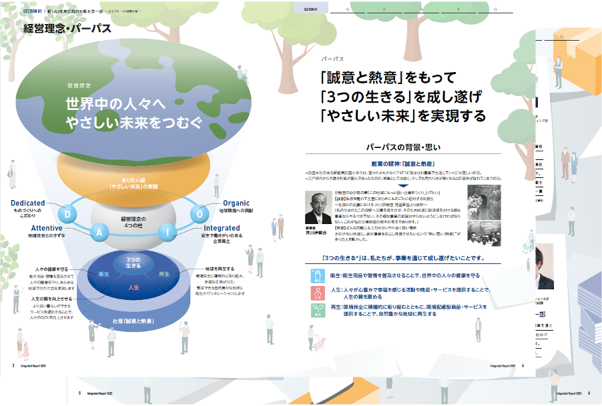Viewport: 602px width, 406px height.
Task: Click the blue 'D' circle for Dedicated
Action: tap(67, 214)
